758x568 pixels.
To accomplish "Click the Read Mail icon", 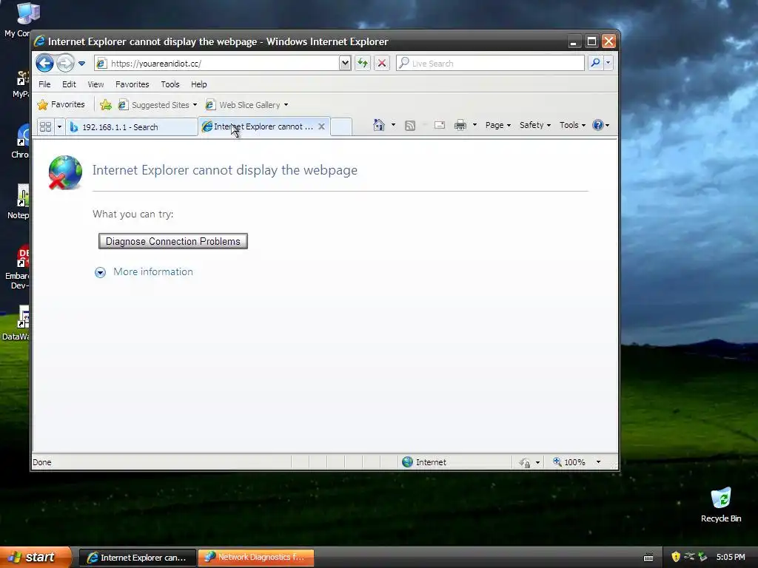I will [440, 125].
